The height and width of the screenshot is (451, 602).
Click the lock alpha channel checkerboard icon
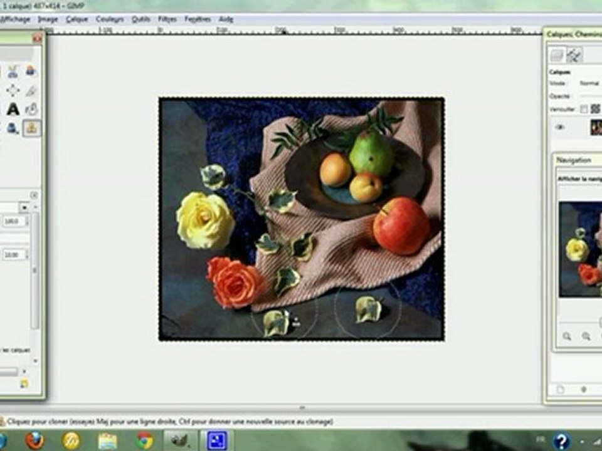pos(596,109)
